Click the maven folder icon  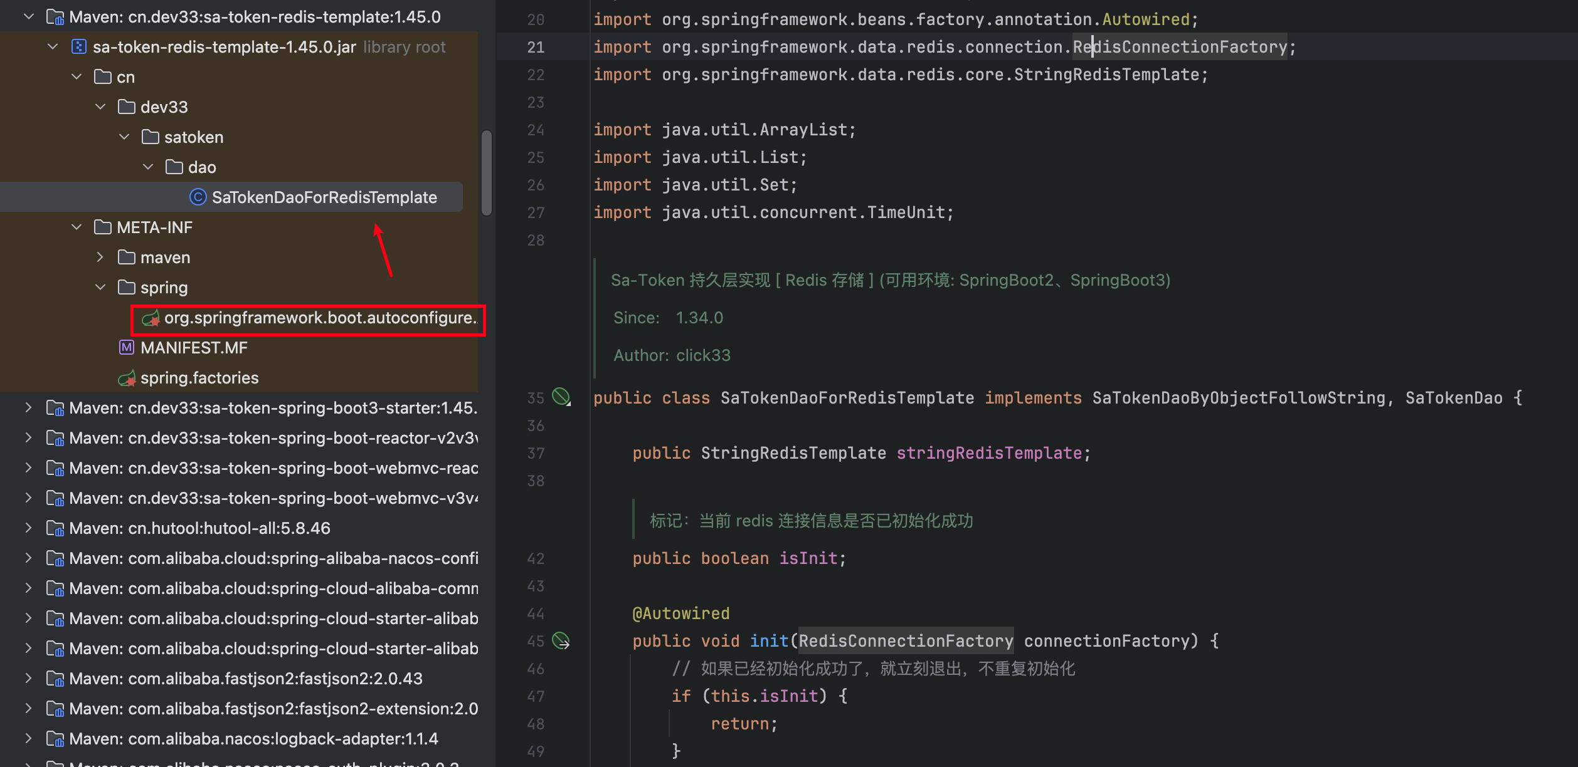pos(127,258)
